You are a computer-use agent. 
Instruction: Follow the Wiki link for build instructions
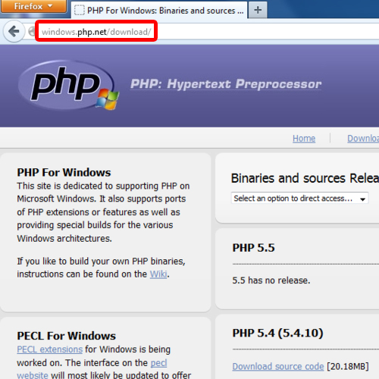coord(158,274)
